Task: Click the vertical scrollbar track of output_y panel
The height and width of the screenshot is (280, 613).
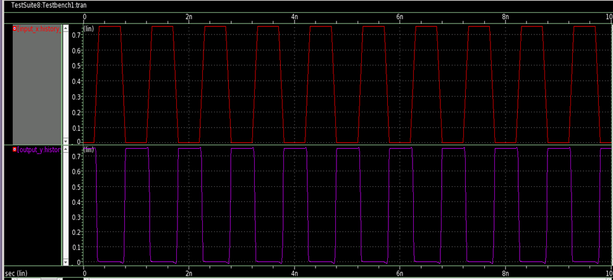Action: coord(66,205)
